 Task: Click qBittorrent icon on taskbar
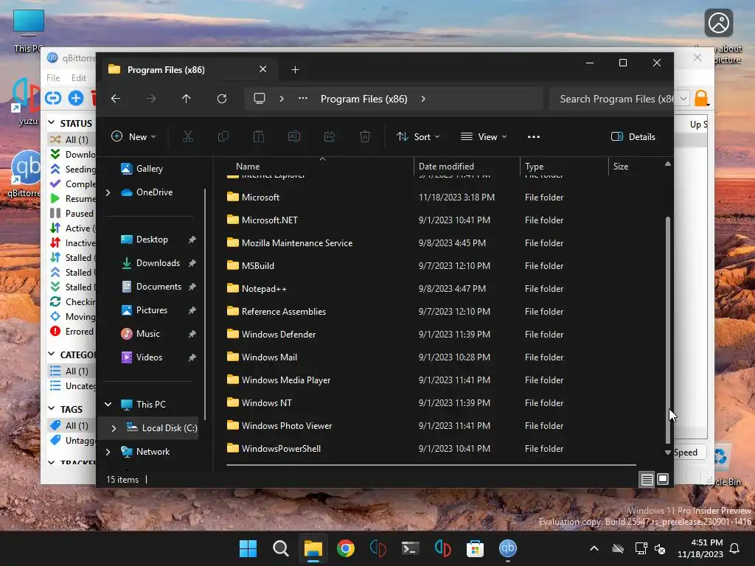point(507,548)
